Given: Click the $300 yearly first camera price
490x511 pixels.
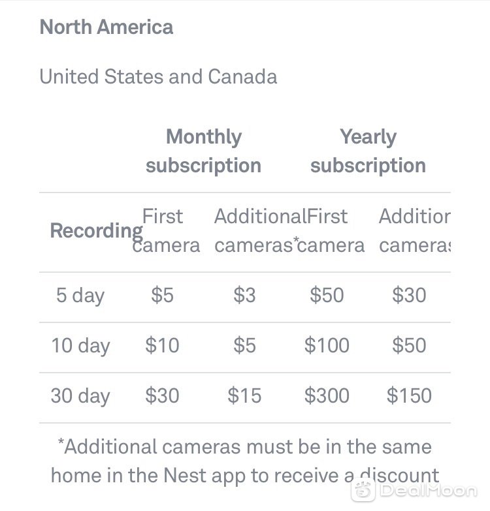Looking at the screenshot, I should coord(327,395).
